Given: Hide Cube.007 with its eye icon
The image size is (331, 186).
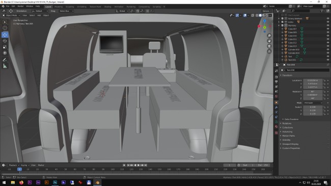Looking at the screenshot, I should [x=328, y=29].
